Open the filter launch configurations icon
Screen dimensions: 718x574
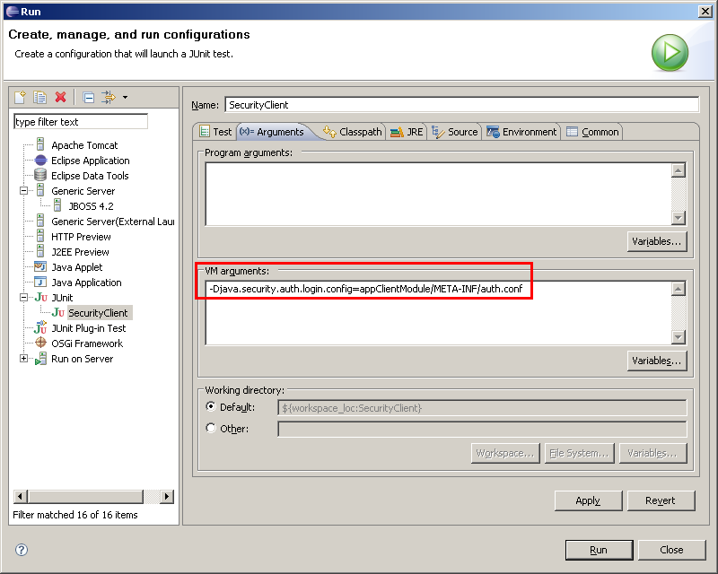click(x=109, y=97)
